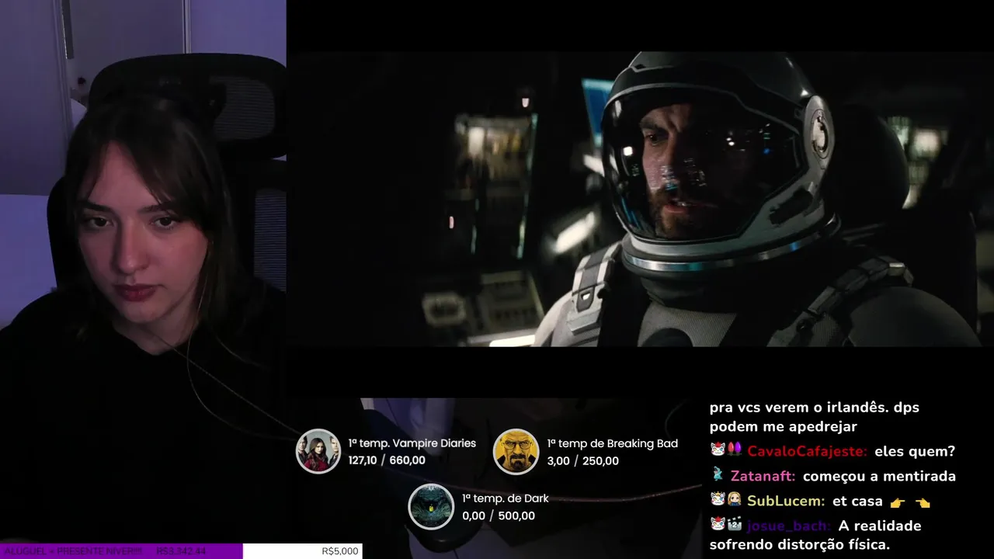Open CavaloCafajeste's chat username
Image resolution: width=994 pixels, height=559 pixels.
[x=807, y=451]
